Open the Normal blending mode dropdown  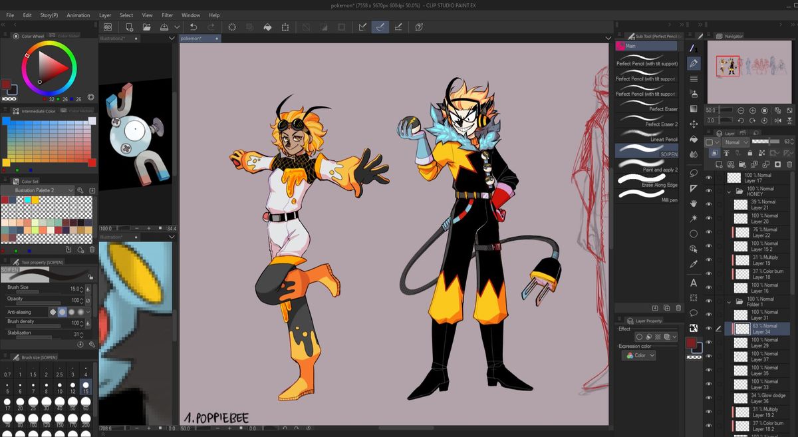click(735, 142)
